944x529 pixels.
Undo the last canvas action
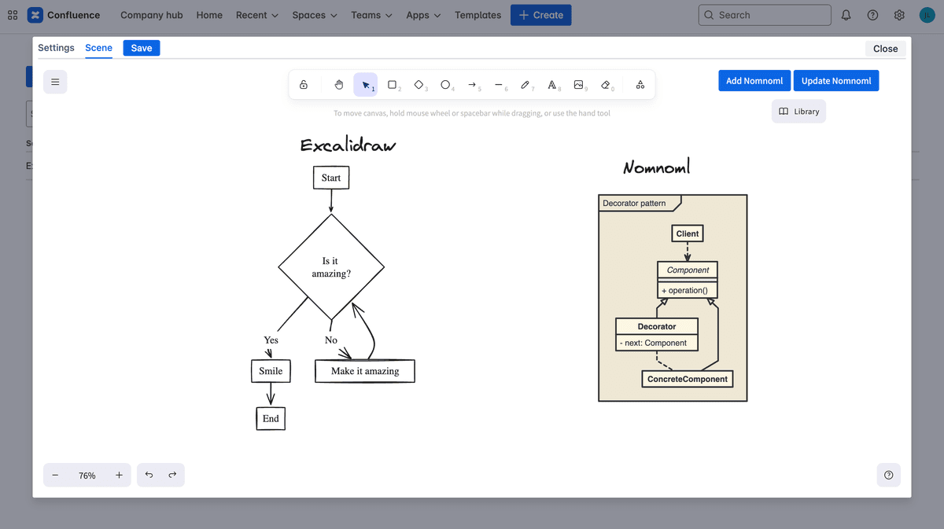pyautogui.click(x=149, y=476)
